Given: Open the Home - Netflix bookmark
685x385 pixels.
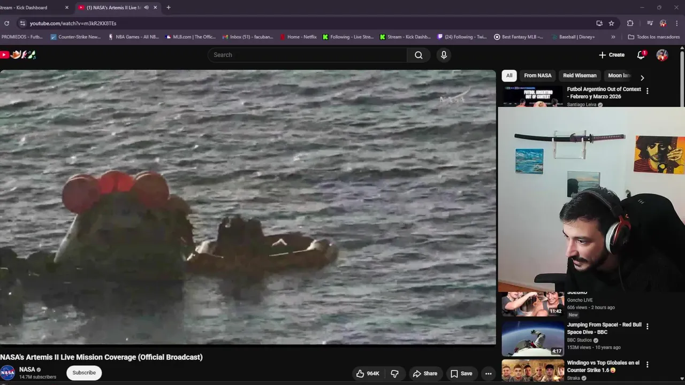Looking at the screenshot, I should coord(299,37).
